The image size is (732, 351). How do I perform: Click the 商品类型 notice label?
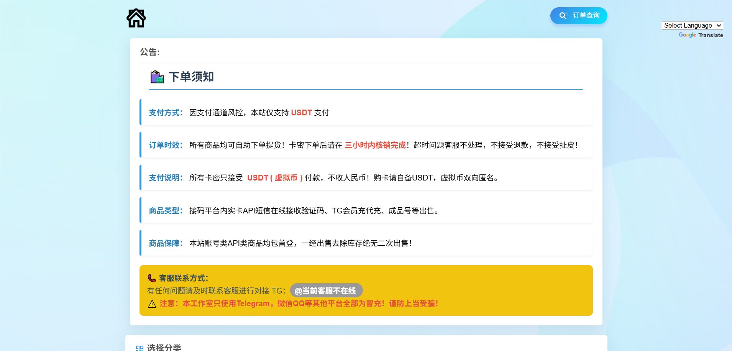click(x=166, y=211)
